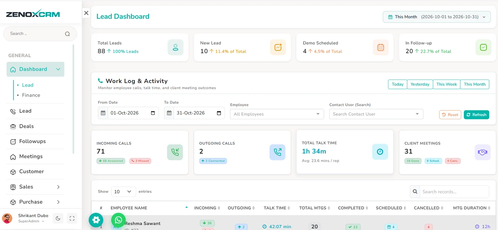The height and width of the screenshot is (230, 498).
Task: Sort by Talk Time column
Action: coord(277,208)
